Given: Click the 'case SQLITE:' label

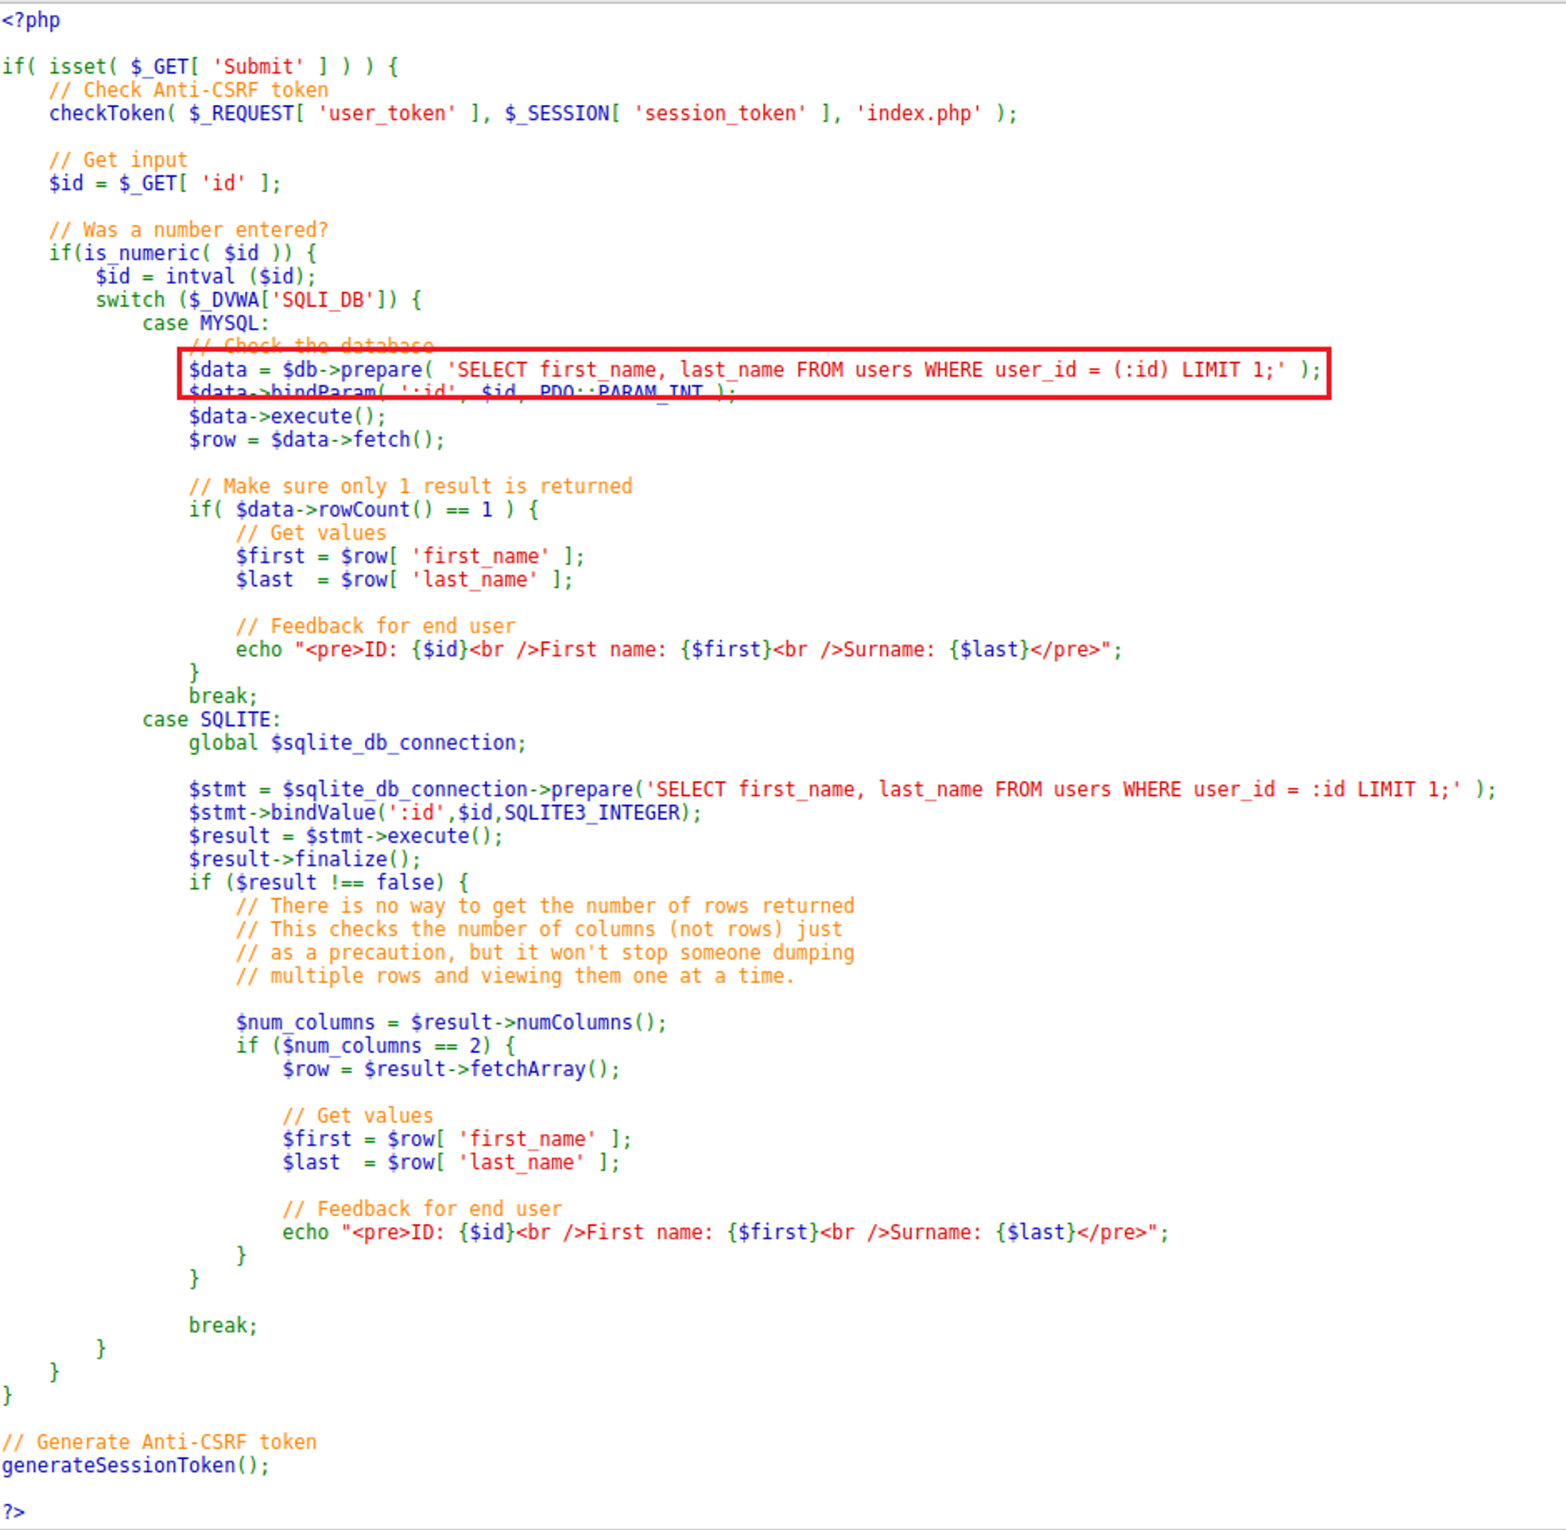Looking at the screenshot, I should pyautogui.click(x=211, y=719).
